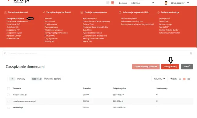This screenshot has height=118, width=197.
Task: Open SitePad Website Builder
Action: pyautogui.click(x=169, y=30)
